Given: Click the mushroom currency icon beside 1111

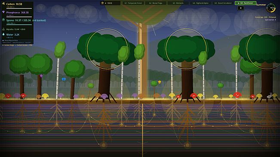Looking at the screenshot, I should click(102, 3).
